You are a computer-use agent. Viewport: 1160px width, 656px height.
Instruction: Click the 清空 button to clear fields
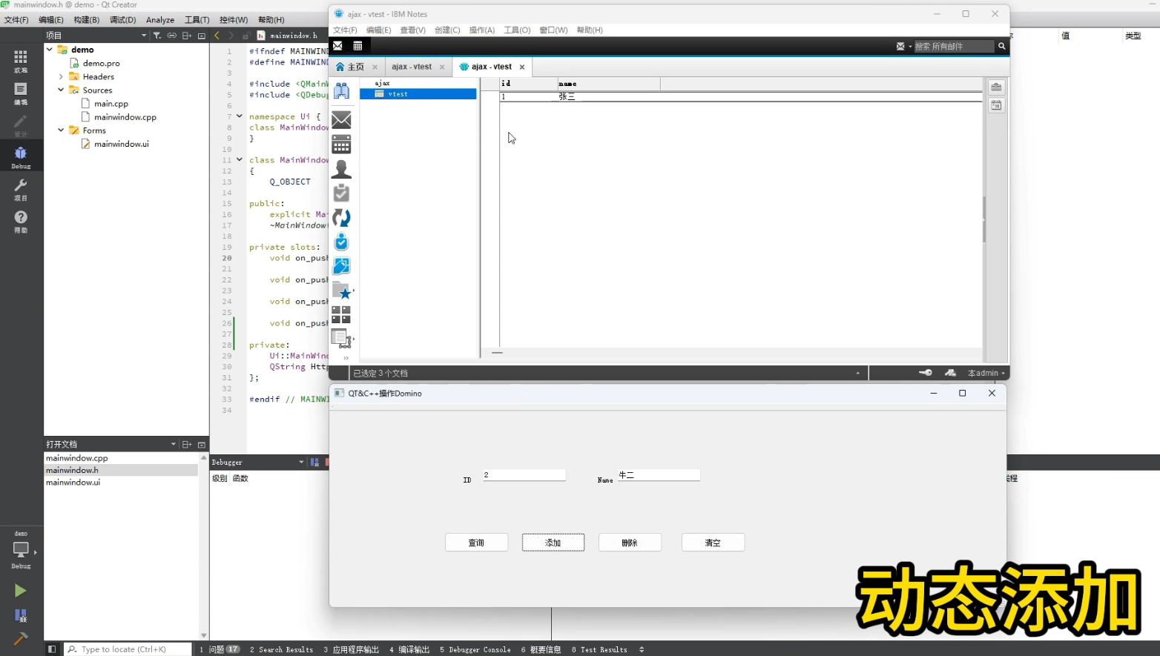coord(712,542)
